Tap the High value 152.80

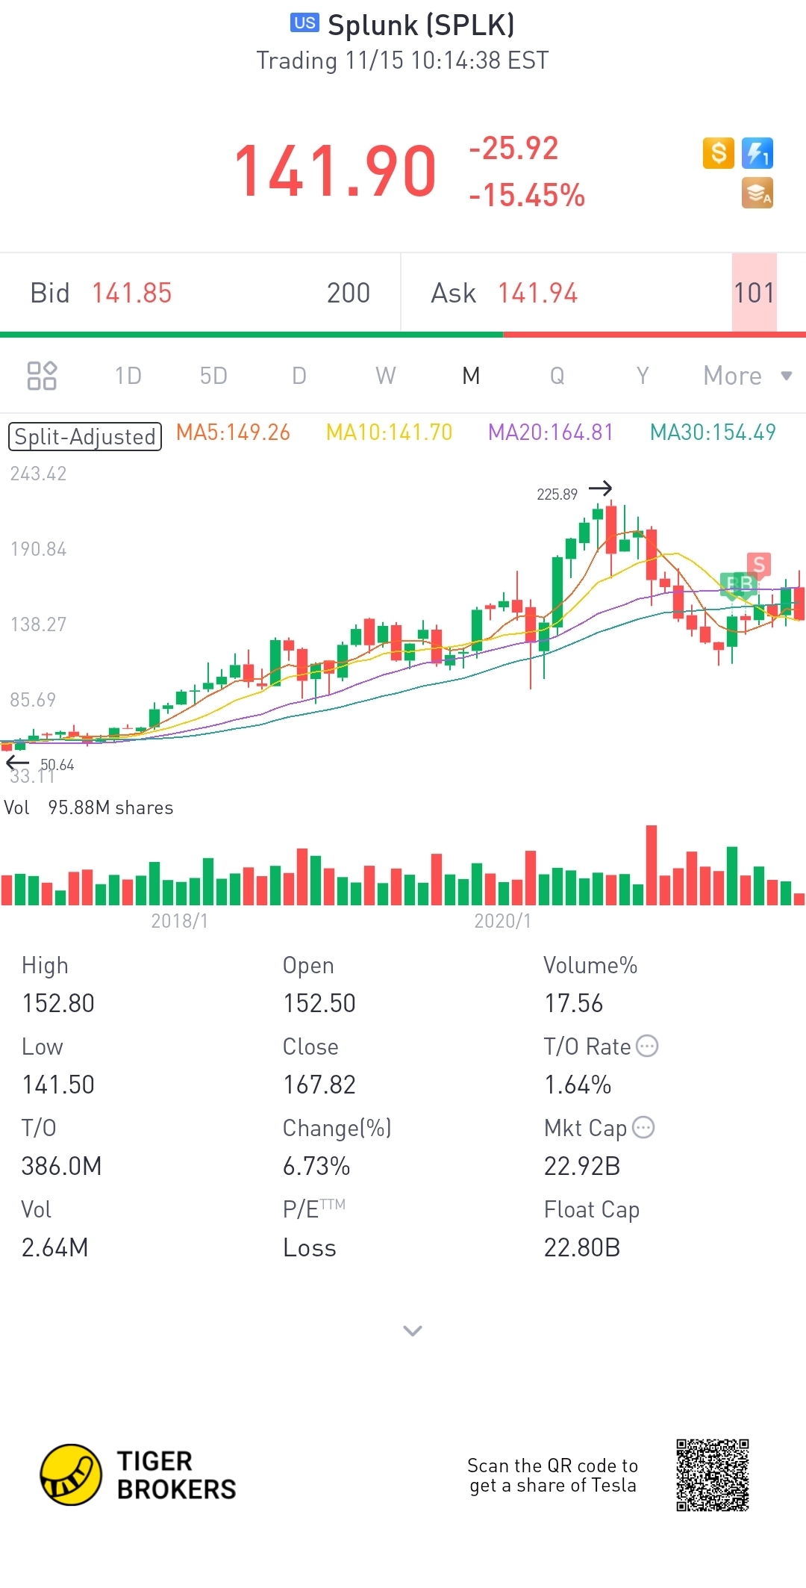pyautogui.click(x=58, y=1003)
